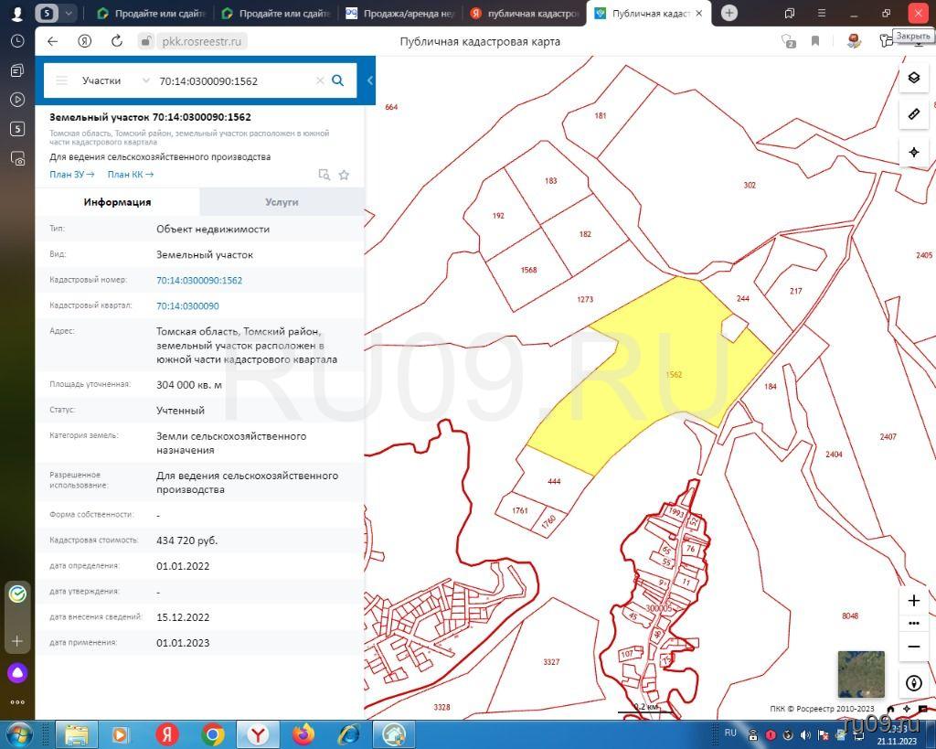Select the ruler measurement tool
The image size is (936, 749).
[913, 114]
